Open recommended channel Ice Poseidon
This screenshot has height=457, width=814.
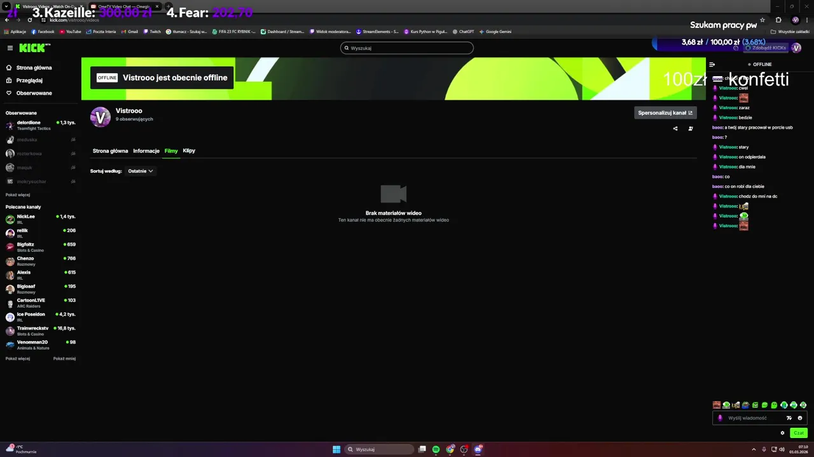pos(41,317)
